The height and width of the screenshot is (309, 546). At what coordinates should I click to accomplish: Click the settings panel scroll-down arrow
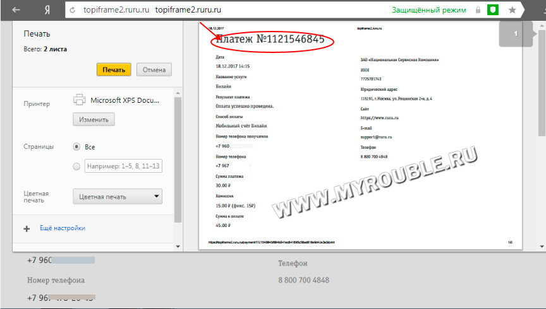coord(178,247)
